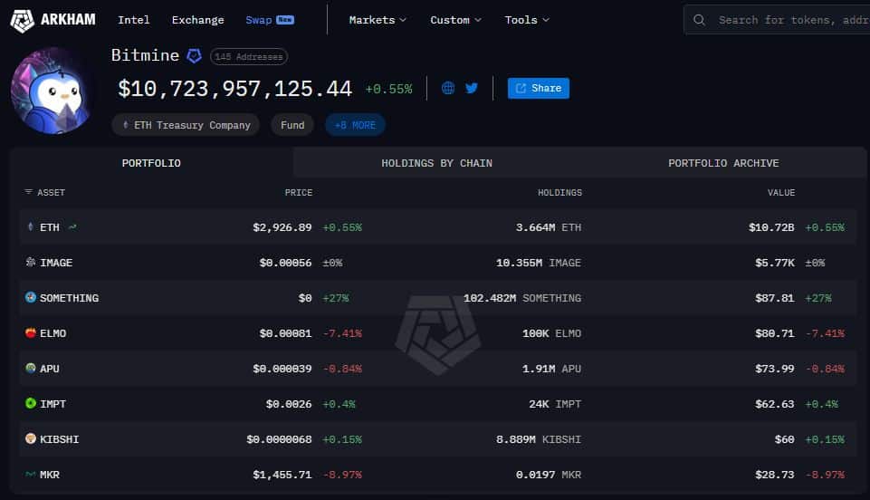
Task: Click the APU token icon
Action: tap(31, 368)
